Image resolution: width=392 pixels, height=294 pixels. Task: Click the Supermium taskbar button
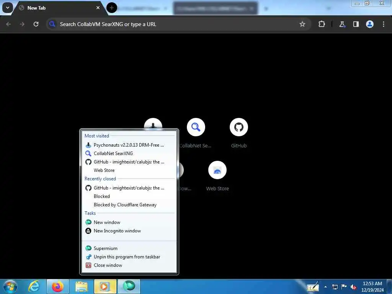(x=129, y=286)
